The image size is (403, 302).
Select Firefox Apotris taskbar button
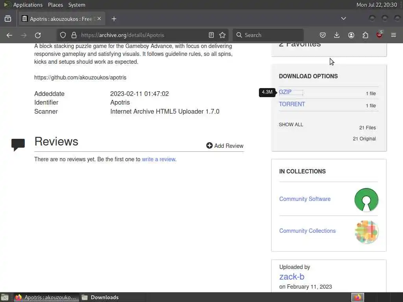click(x=46, y=297)
